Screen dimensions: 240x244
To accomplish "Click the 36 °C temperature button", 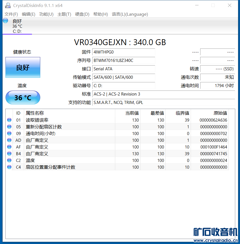I will (23, 97).
